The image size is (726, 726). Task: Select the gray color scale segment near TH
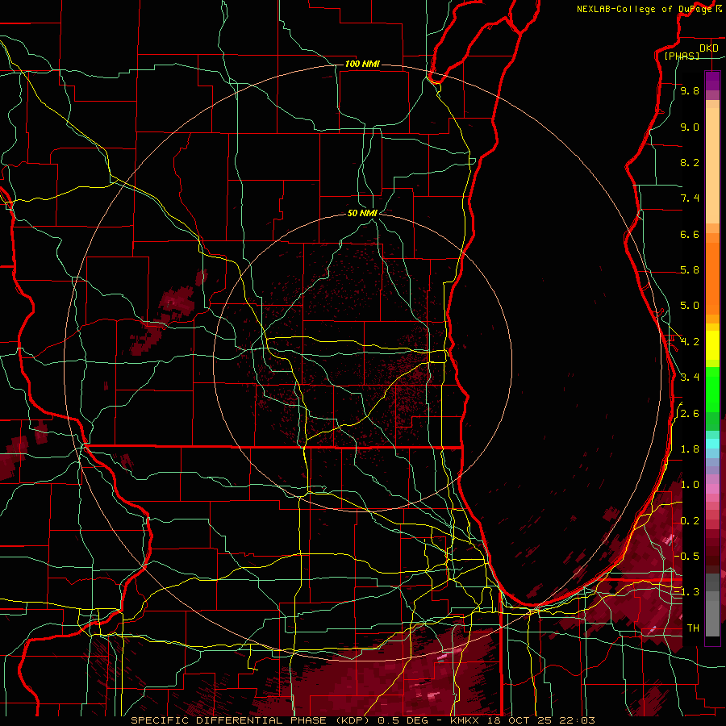coord(712,618)
